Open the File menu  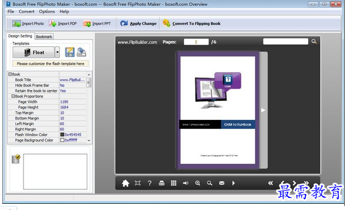point(11,11)
